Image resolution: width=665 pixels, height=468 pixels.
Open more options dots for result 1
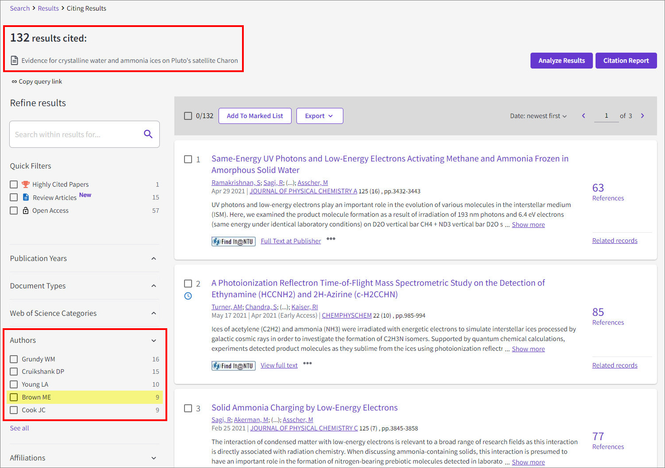click(331, 239)
